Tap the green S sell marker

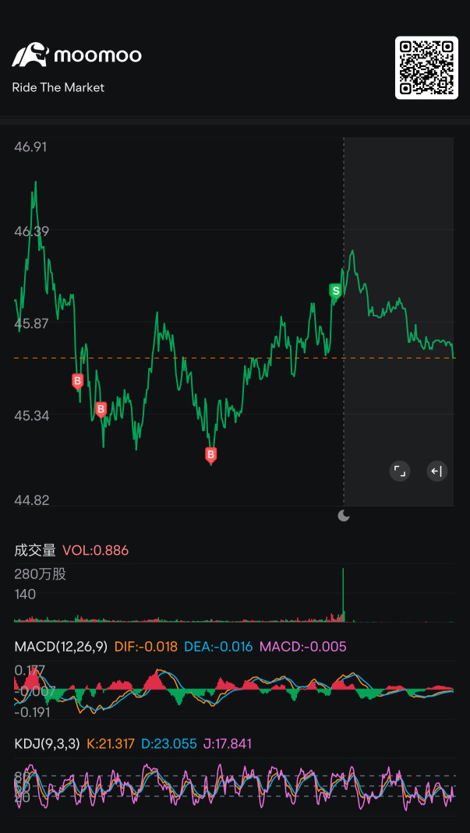335,291
